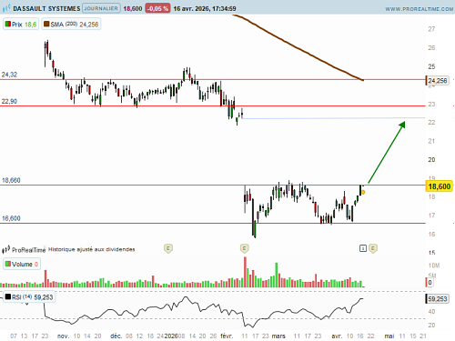Click 21 on the price axis
The image size is (455, 341).
point(431,141)
